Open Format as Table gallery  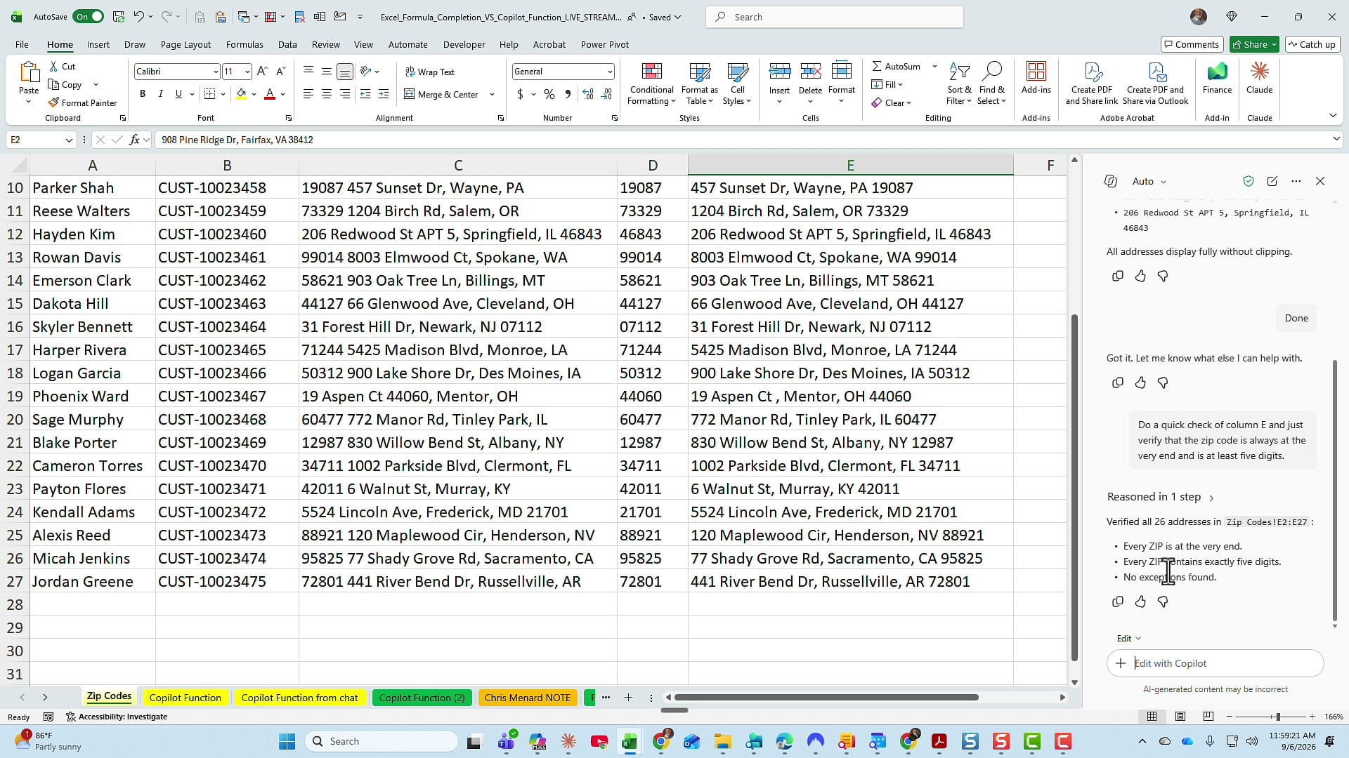click(700, 84)
